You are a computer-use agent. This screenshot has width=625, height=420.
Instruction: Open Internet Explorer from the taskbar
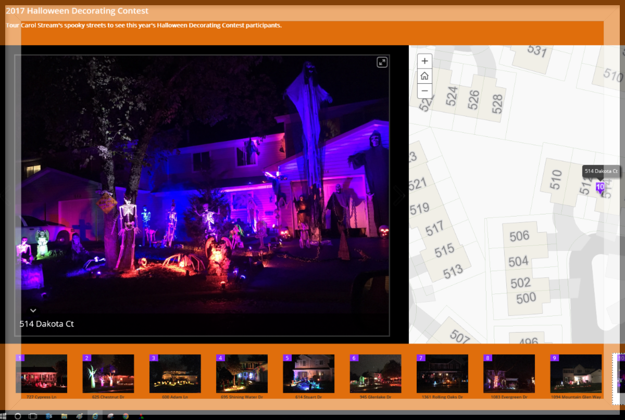pyautogui.click(x=95, y=416)
